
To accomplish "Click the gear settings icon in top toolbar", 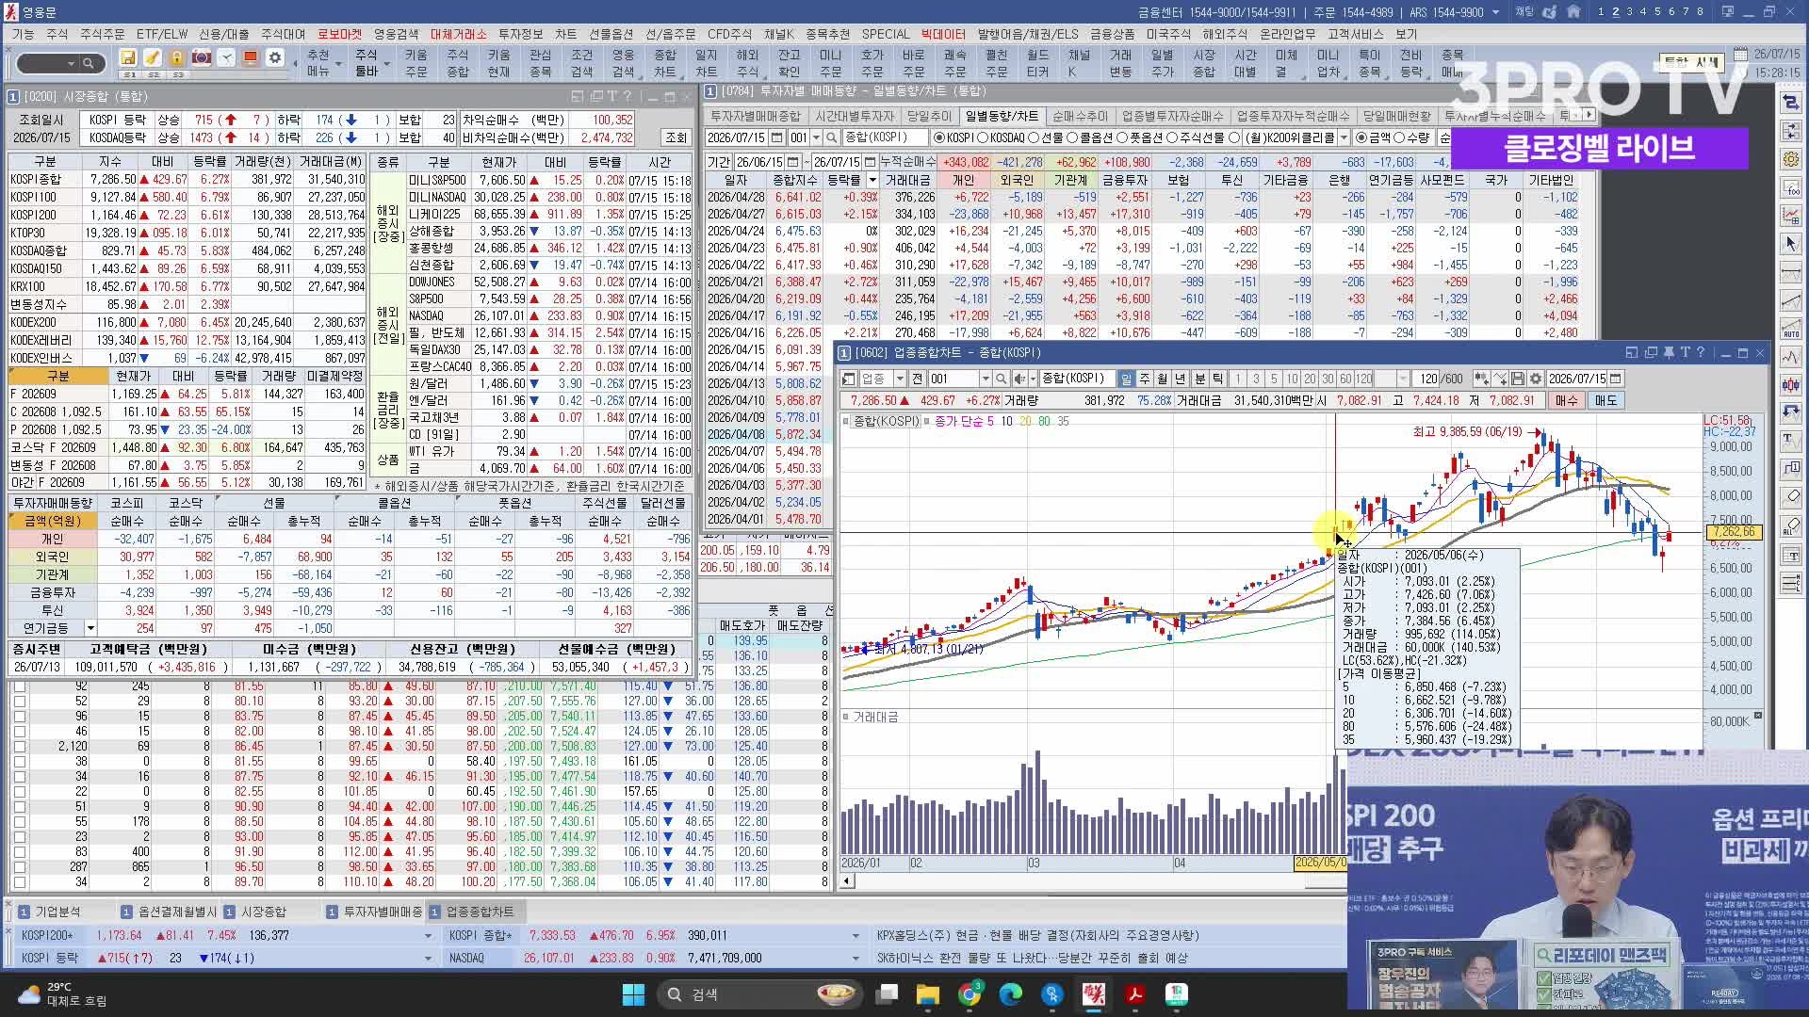I will 275,57.
